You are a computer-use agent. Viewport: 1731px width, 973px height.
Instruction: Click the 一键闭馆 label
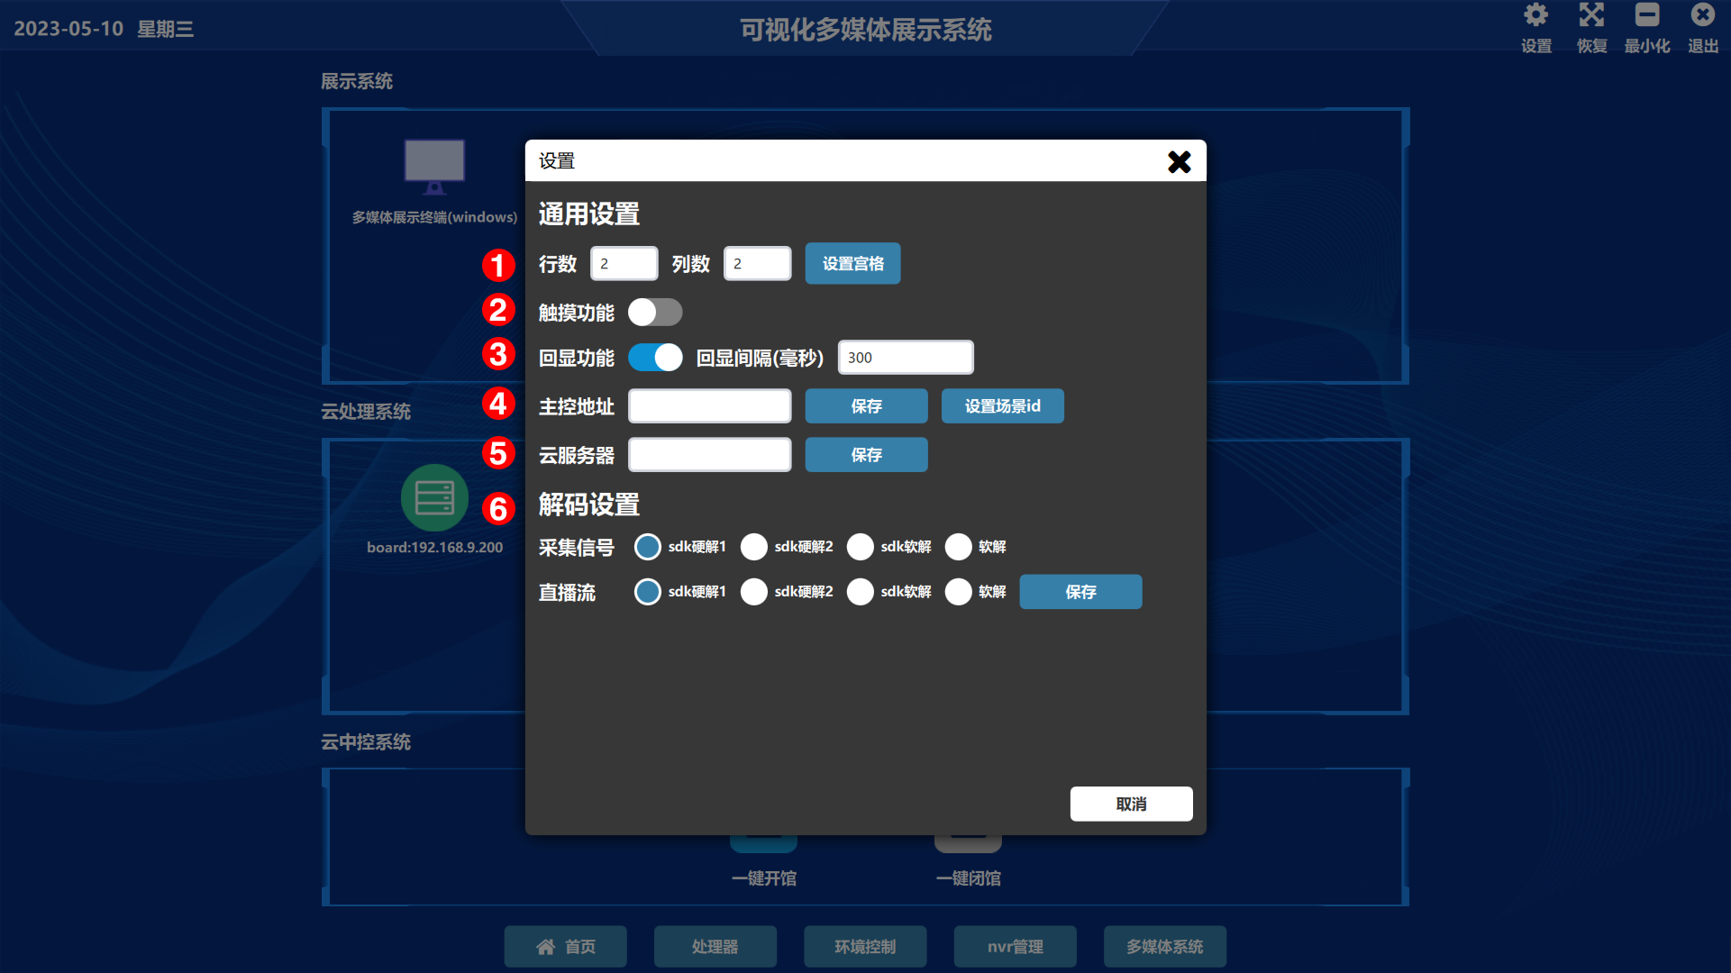968,878
